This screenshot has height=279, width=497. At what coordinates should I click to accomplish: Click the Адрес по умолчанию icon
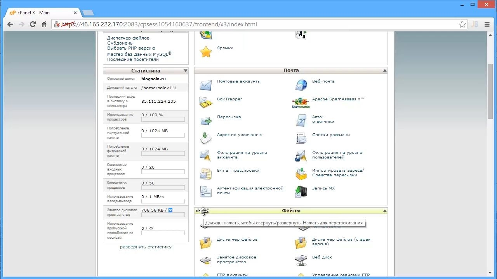pyautogui.click(x=206, y=138)
